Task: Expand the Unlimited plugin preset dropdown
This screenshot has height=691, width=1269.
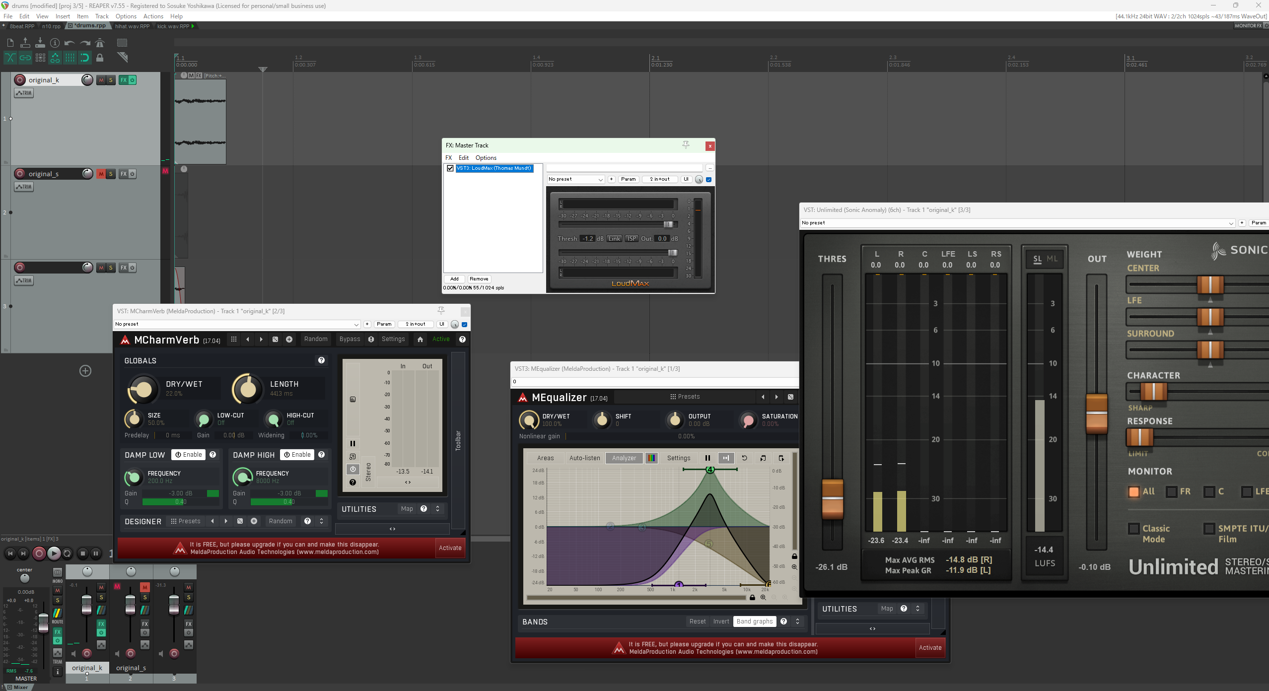Action: coord(1017,223)
